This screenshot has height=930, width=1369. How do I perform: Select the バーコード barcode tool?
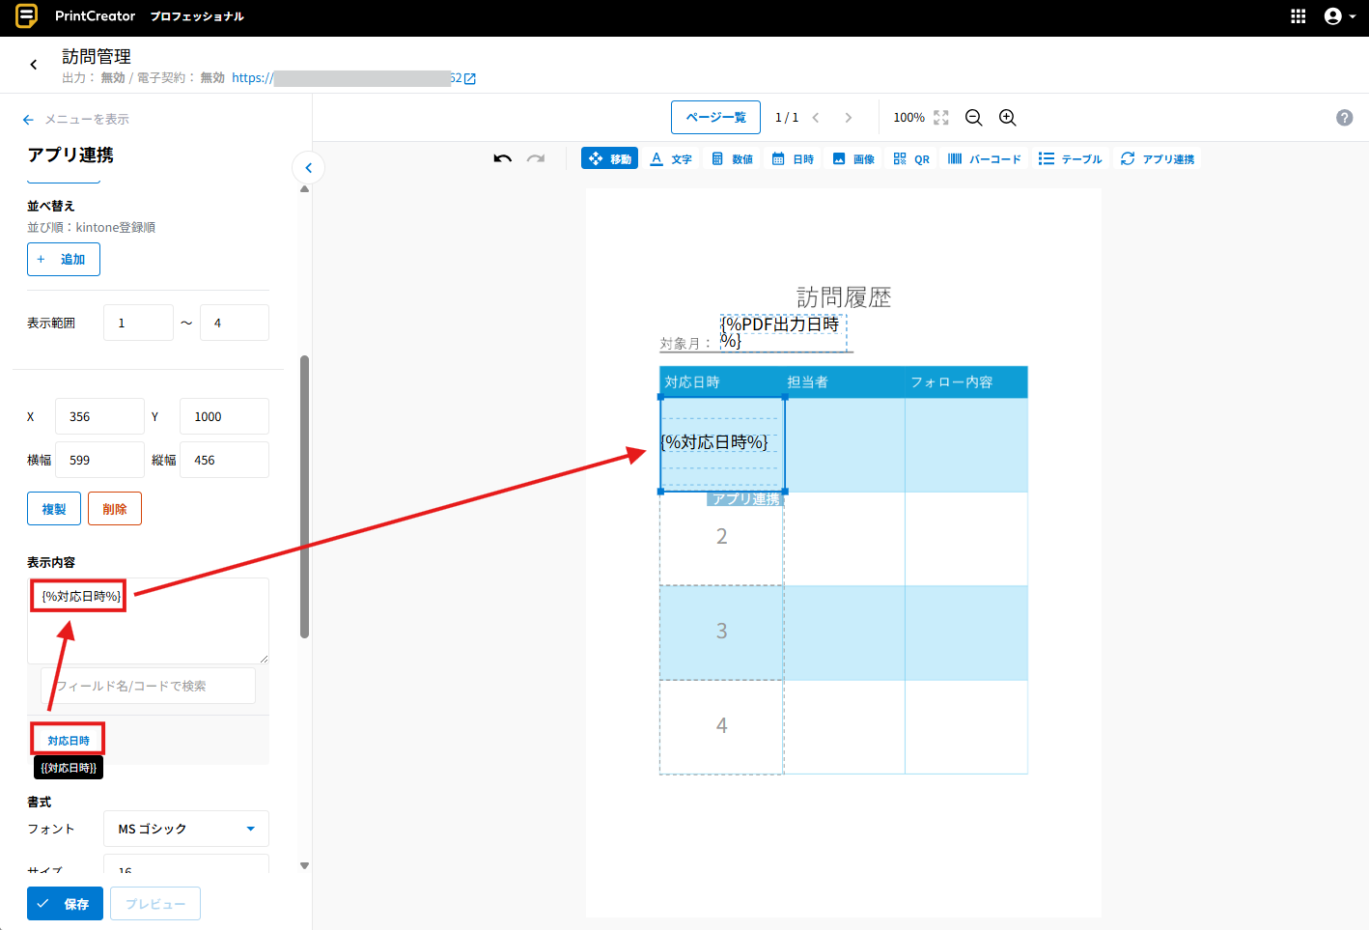coord(984,158)
